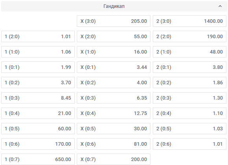The width and height of the screenshot is (228, 165).
Task: Add X (0:1) odds 3.44
Action: click(113, 67)
